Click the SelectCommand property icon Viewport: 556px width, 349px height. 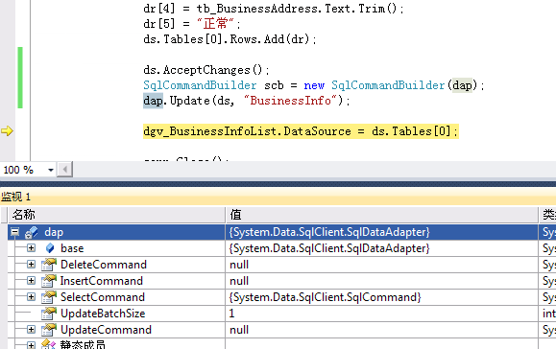[x=49, y=297]
